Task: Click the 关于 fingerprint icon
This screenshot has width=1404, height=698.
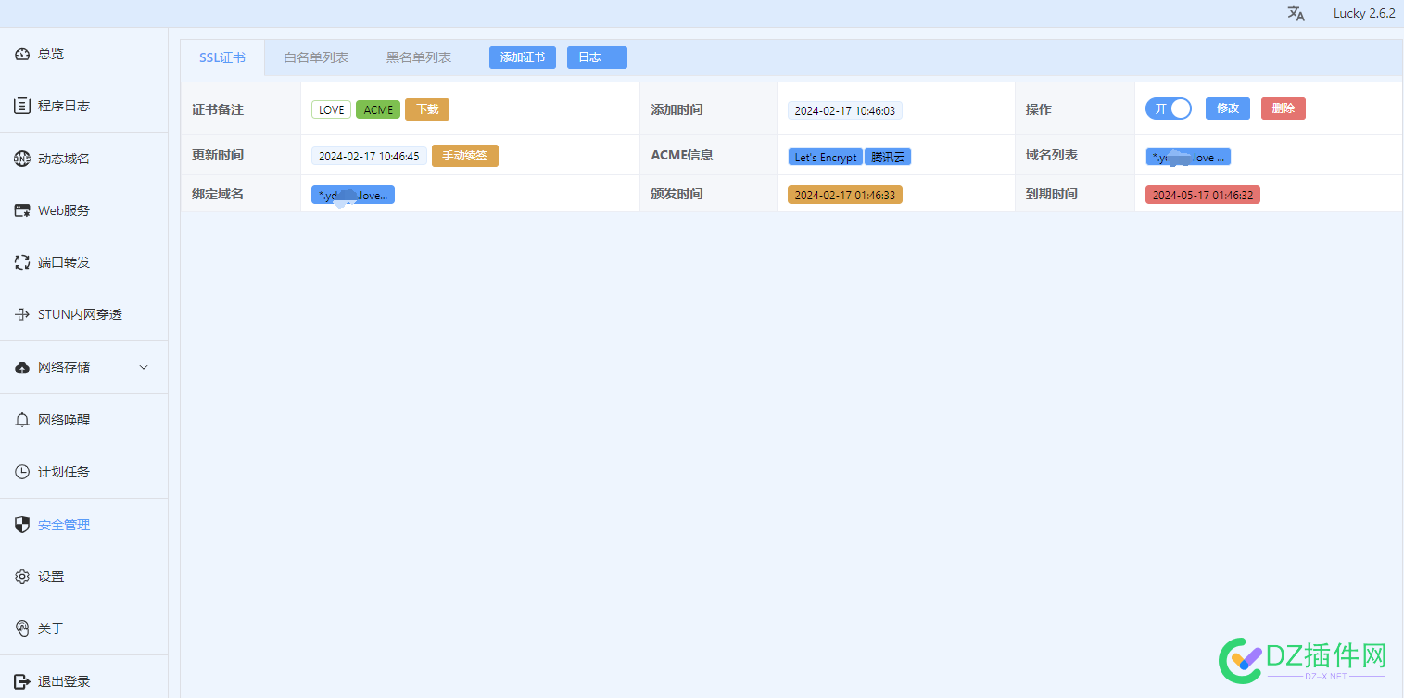Action: click(22, 628)
